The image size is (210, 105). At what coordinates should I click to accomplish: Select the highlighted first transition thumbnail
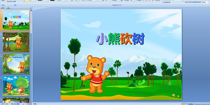(x=28, y=1)
